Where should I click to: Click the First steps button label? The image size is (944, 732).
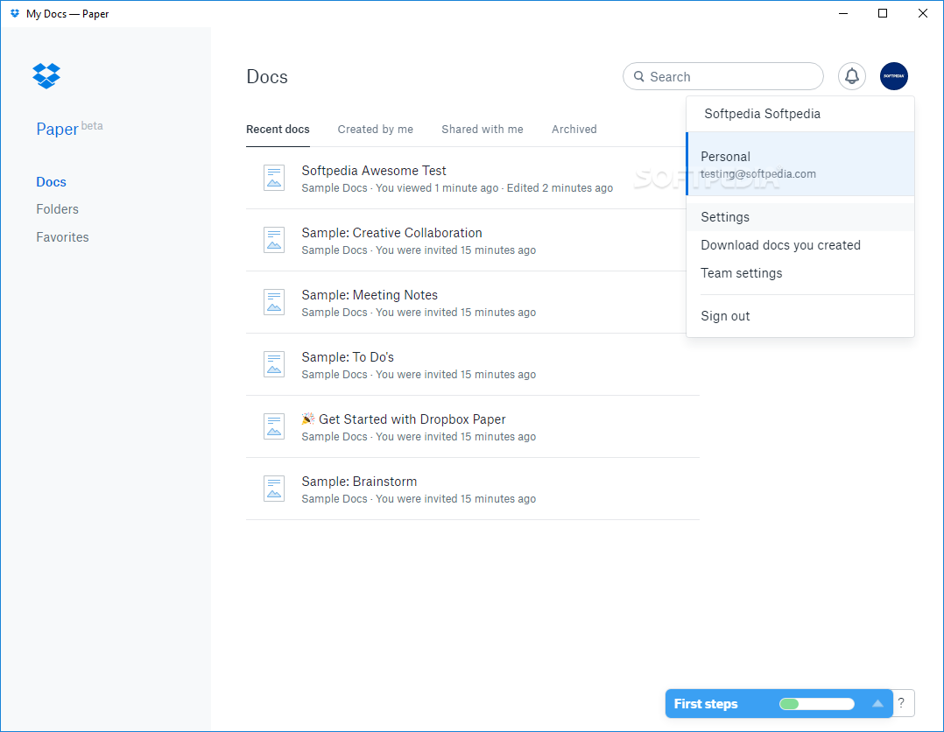click(x=706, y=704)
